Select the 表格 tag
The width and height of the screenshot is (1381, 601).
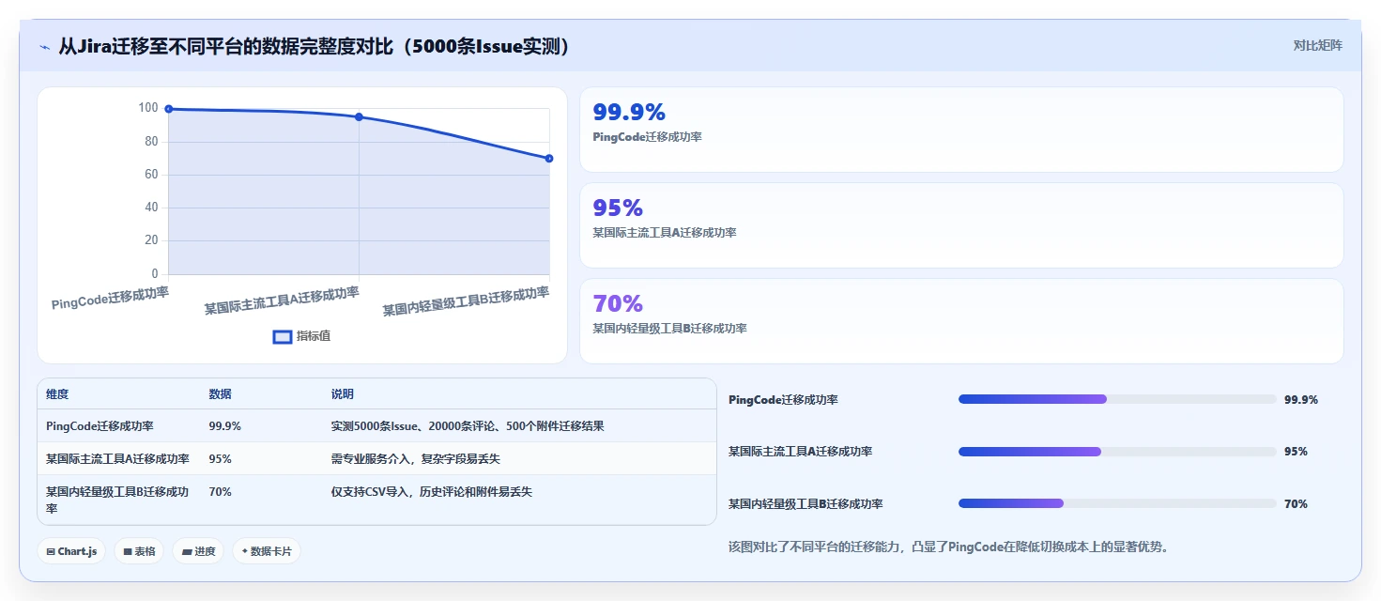point(139,551)
